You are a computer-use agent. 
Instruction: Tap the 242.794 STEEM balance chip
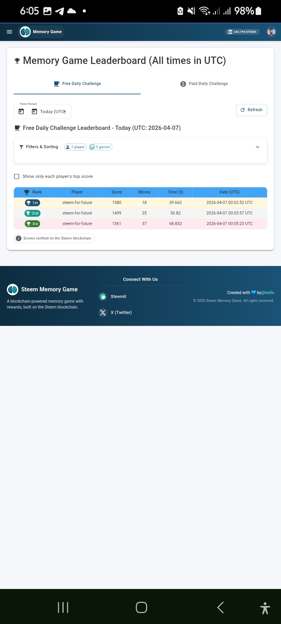click(x=242, y=32)
